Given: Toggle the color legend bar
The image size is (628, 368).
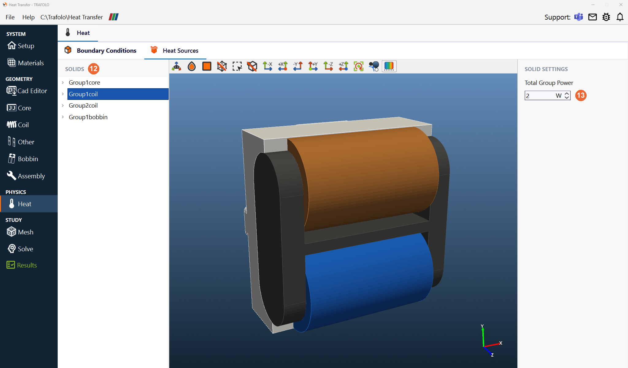Looking at the screenshot, I should click(x=389, y=66).
